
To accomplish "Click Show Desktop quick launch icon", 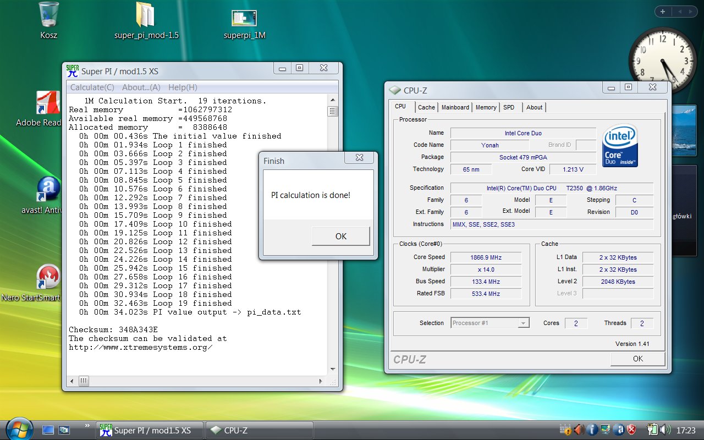I will [48, 430].
